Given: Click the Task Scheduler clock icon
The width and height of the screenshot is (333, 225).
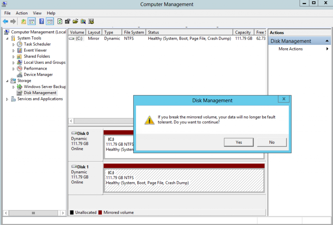Looking at the screenshot, I should [x=20, y=44].
